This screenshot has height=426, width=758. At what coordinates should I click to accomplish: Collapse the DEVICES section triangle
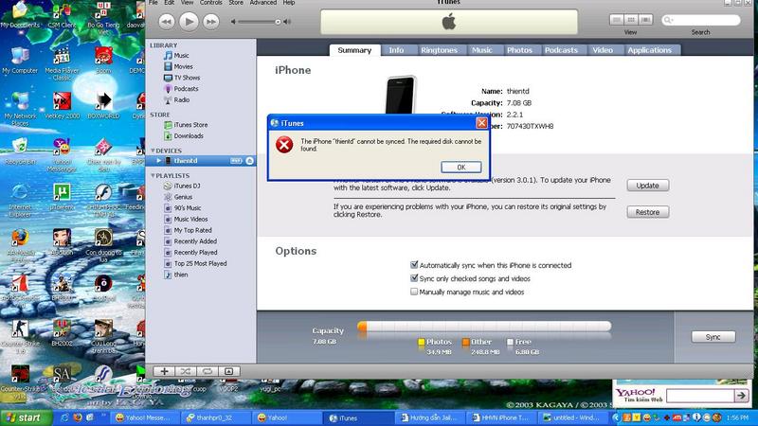(x=153, y=150)
